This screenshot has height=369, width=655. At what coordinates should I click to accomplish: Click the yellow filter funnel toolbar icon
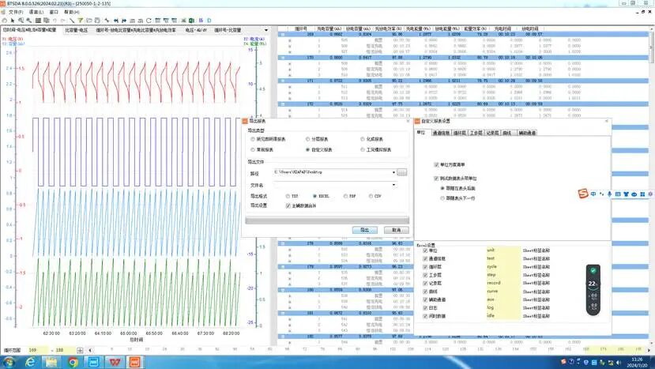click(x=81, y=21)
